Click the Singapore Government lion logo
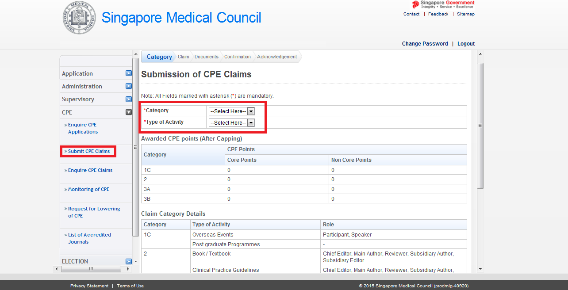 coord(415,4)
